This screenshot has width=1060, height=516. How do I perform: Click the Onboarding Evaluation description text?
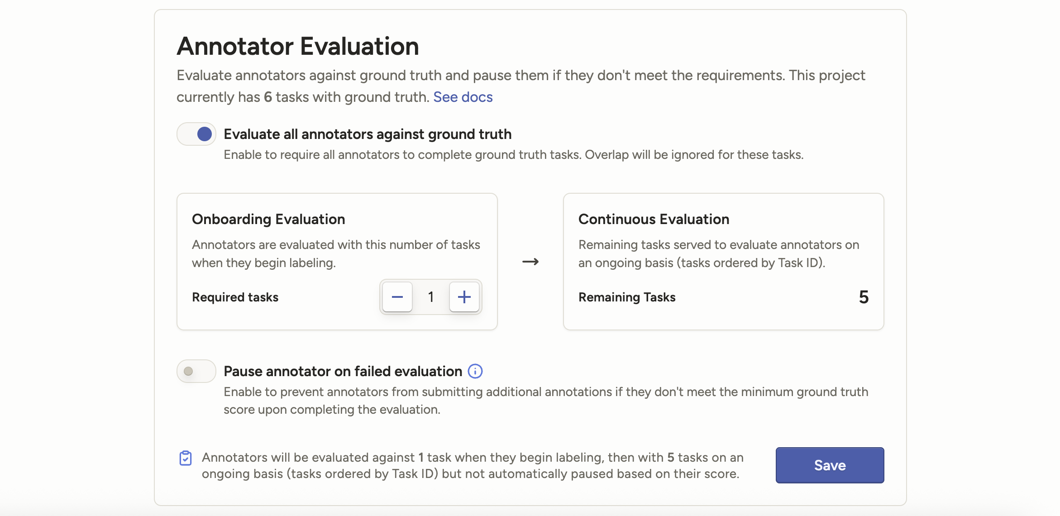click(336, 253)
